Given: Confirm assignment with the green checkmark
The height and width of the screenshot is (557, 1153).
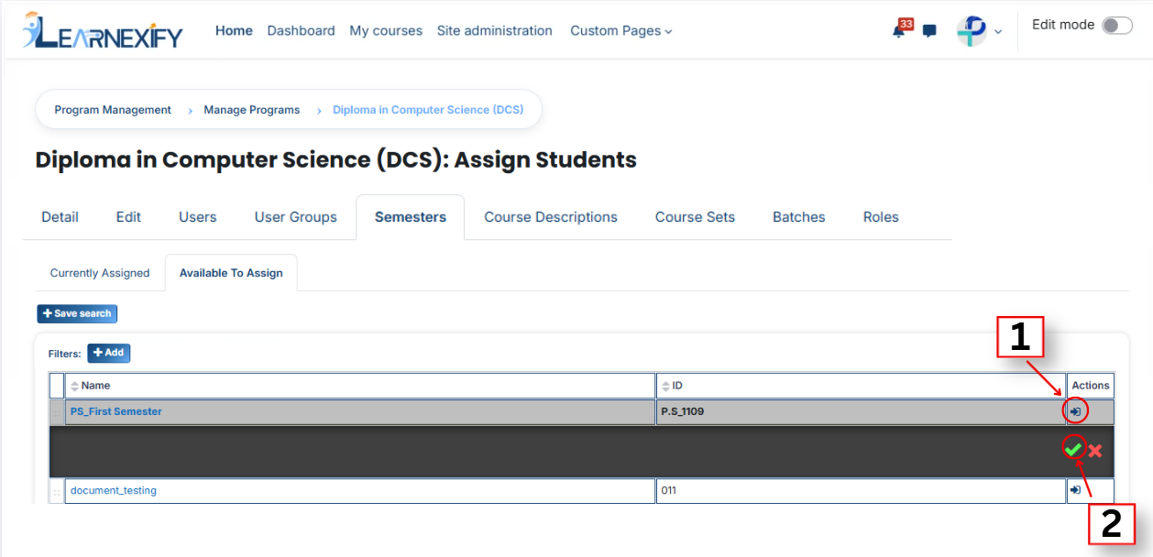Looking at the screenshot, I should tap(1073, 449).
